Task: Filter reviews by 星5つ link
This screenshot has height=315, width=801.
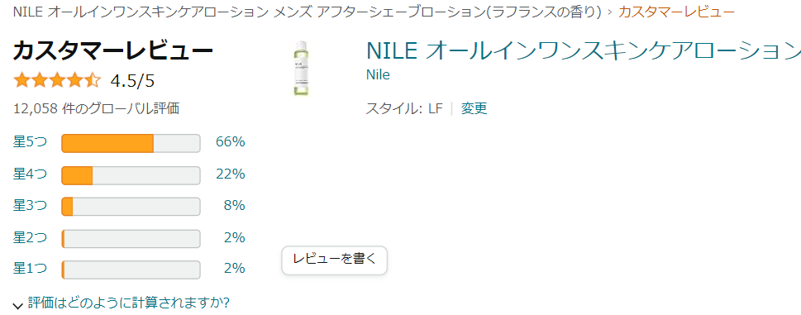Action: pos(30,142)
